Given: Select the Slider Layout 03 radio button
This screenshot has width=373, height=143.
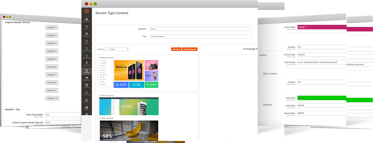Looking at the screenshot, I should [100, 118].
